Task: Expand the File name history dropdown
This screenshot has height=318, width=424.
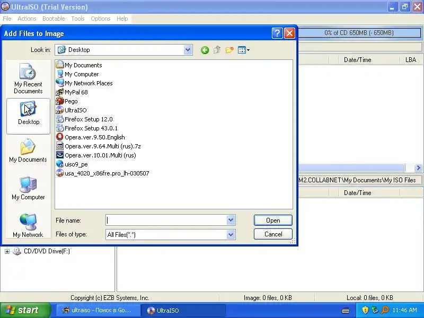Action: click(x=231, y=220)
